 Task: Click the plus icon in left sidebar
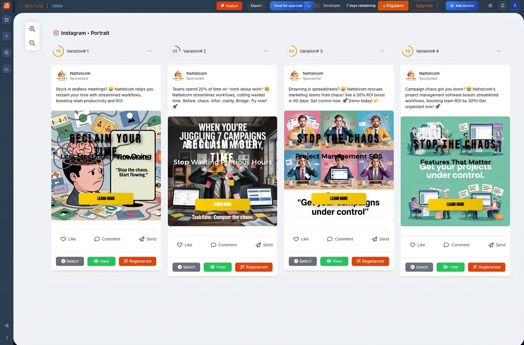pyautogui.click(x=7, y=36)
